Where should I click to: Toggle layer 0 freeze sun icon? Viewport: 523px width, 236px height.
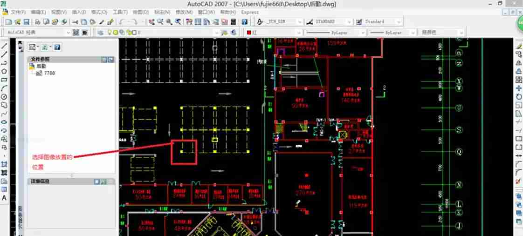(116, 32)
